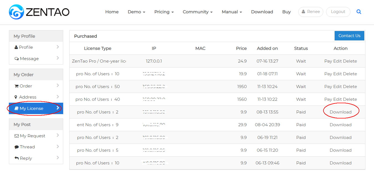The image size is (374, 173).
Task: Open the Manual dropdown menu
Action: 232,12
